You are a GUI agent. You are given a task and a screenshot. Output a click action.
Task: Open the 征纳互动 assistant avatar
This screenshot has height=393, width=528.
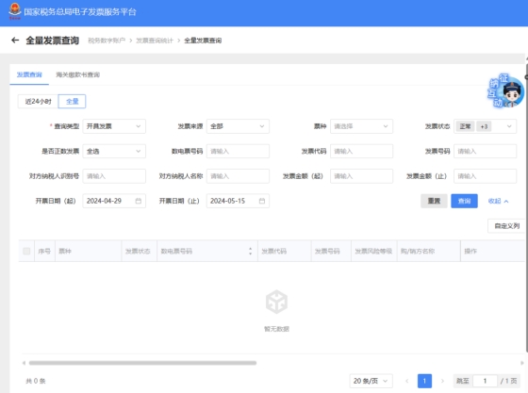click(x=506, y=90)
